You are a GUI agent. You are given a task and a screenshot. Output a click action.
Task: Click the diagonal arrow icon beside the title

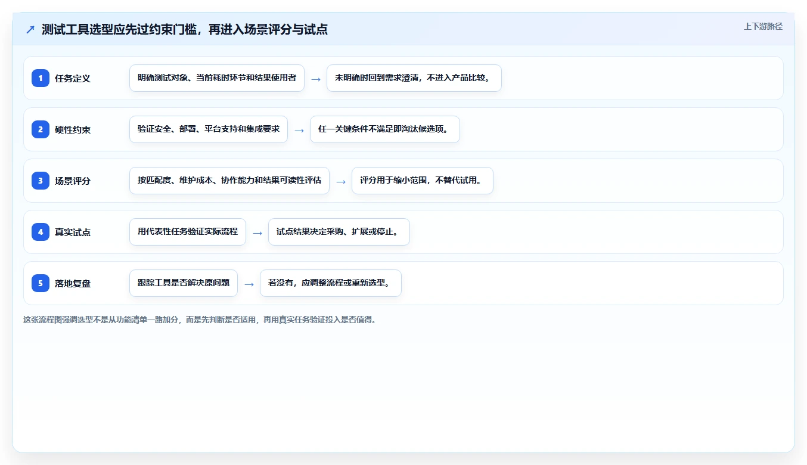click(x=30, y=30)
